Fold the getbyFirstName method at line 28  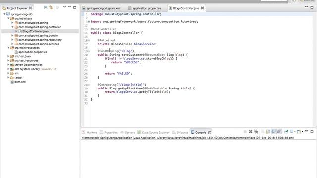89,85
